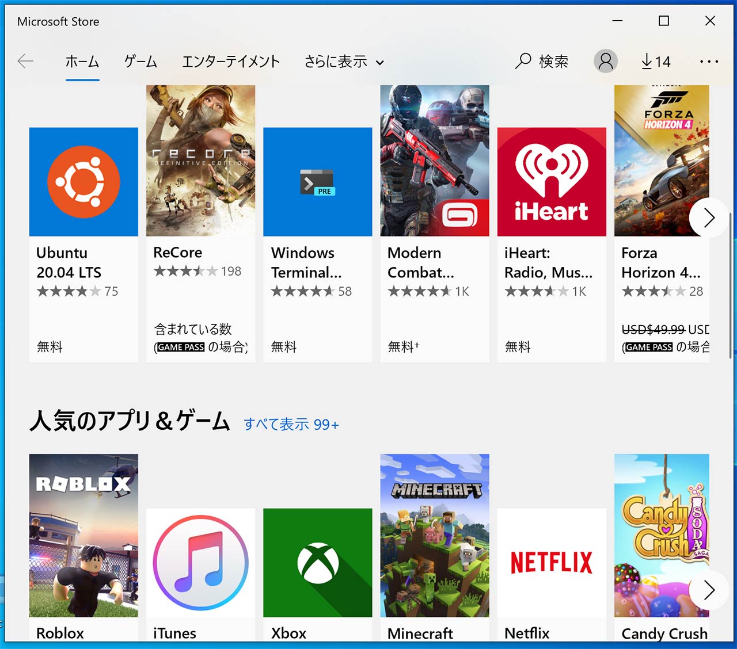Click the GAME PASS badge on ReCore
The width and height of the screenshot is (737, 649).
181,347
